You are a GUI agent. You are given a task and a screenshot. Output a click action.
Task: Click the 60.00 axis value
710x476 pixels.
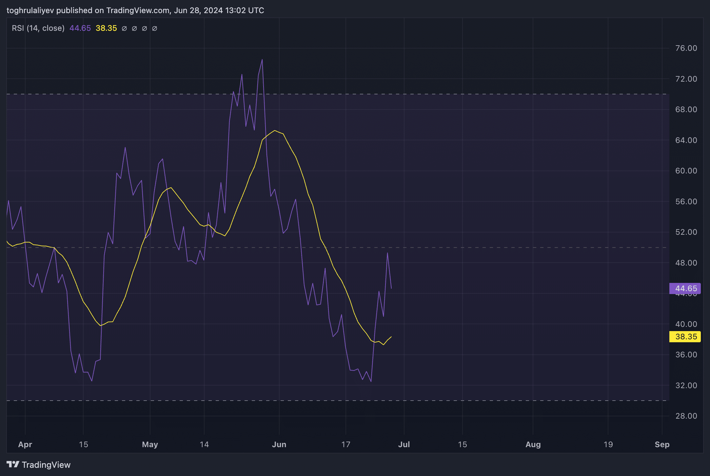(x=686, y=171)
